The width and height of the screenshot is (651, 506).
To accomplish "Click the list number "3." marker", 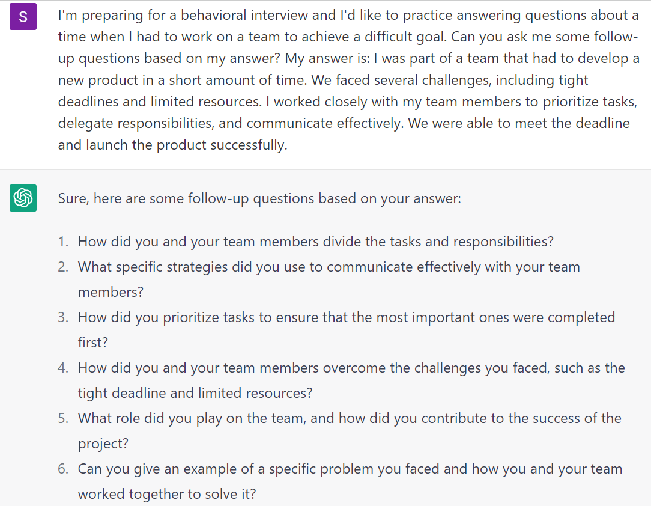I will pyautogui.click(x=64, y=317).
